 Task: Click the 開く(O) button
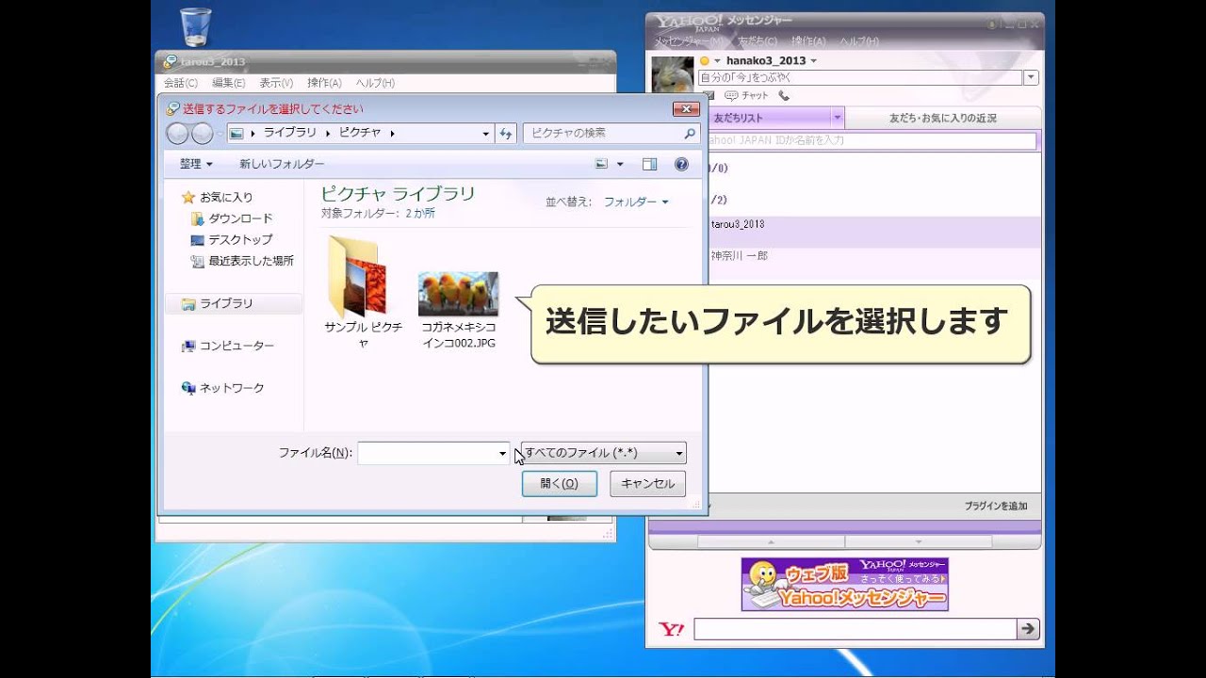[560, 483]
